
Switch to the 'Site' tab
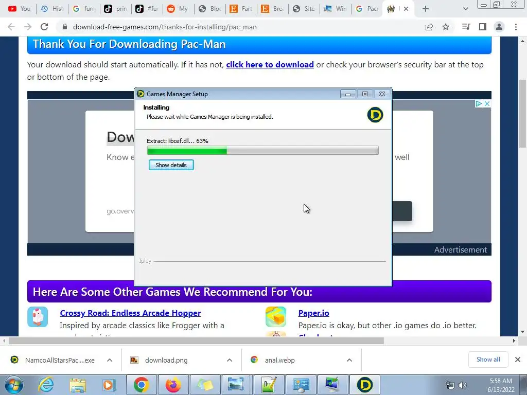coord(304,9)
